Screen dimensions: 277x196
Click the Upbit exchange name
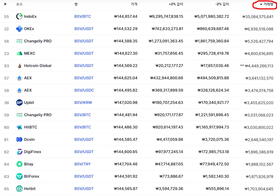(29, 103)
